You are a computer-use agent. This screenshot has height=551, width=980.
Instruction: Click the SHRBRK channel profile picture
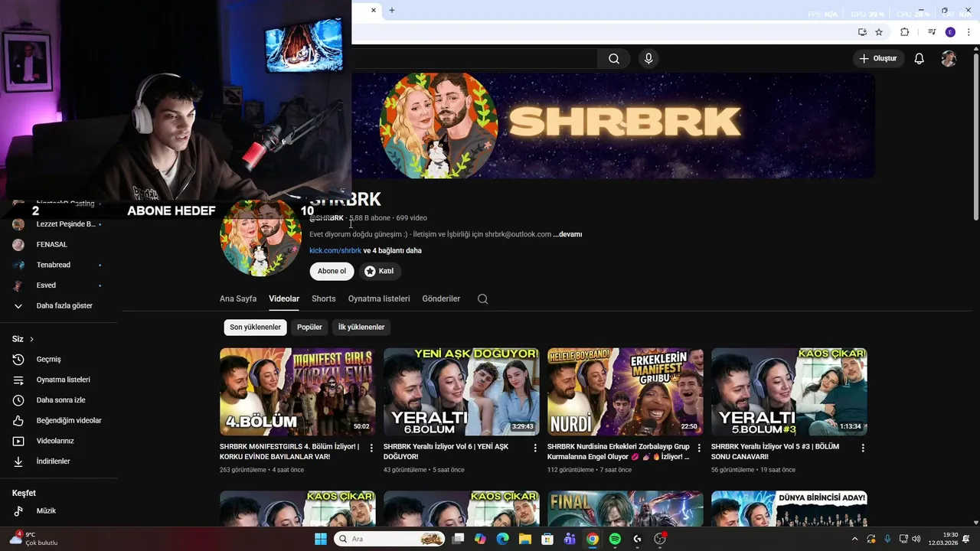tap(261, 237)
